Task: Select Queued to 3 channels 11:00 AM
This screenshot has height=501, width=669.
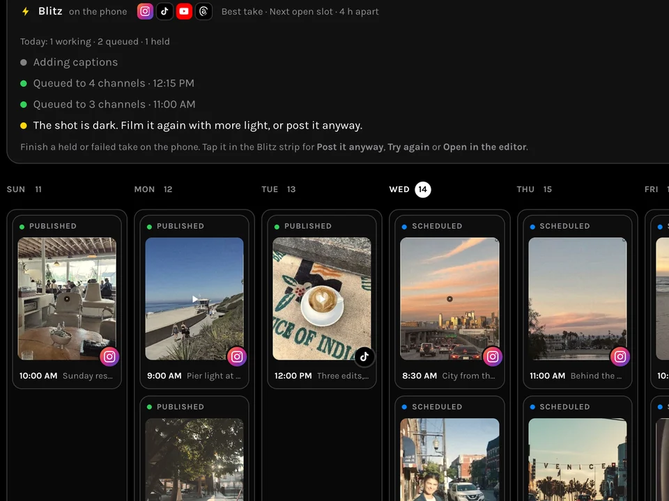Action: 109,104
